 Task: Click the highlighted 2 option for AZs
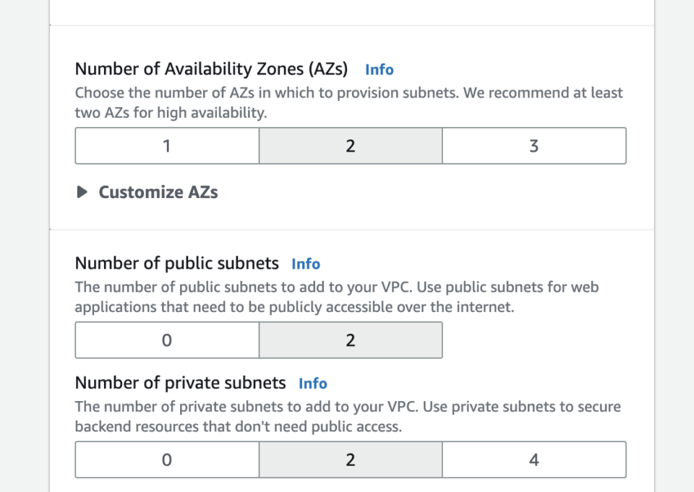coord(350,145)
